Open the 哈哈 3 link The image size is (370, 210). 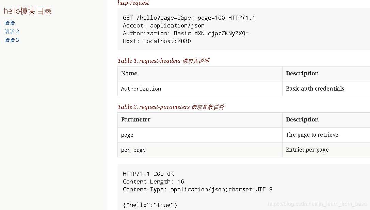12,40
